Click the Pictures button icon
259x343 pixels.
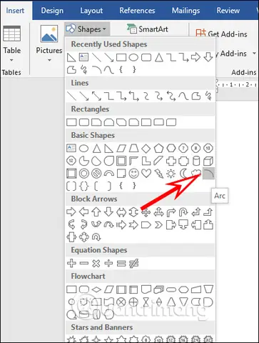pyautogui.click(x=49, y=34)
